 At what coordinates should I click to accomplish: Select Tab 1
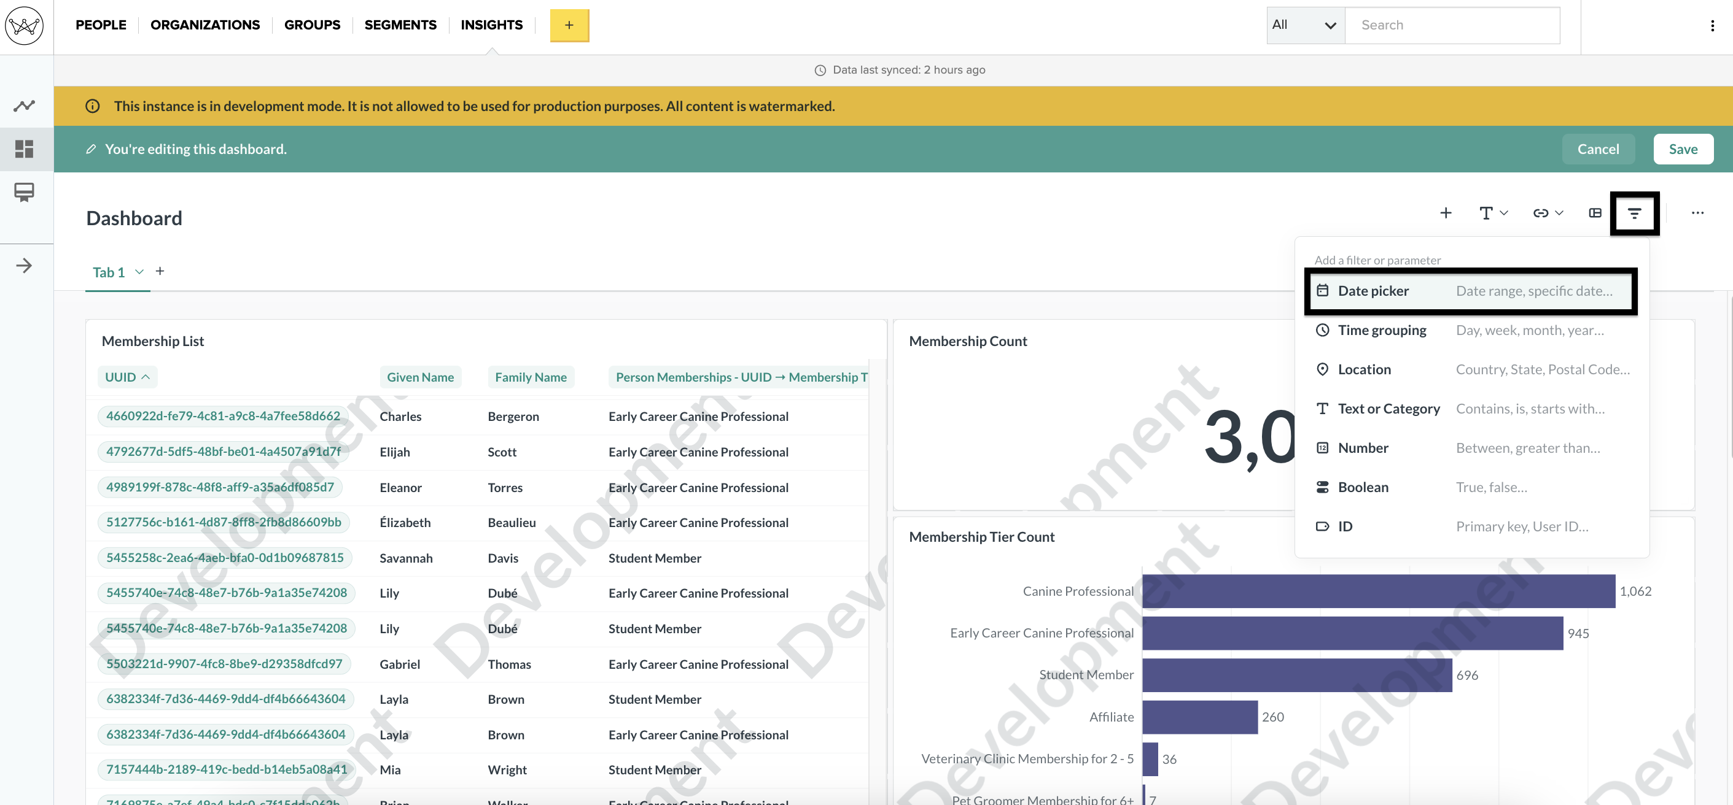point(109,272)
